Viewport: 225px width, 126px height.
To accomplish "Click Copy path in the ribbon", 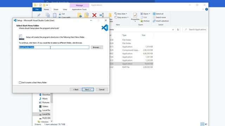I will pyautogui.click(x=64, y=17).
